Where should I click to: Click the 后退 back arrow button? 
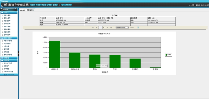[x=38, y=5]
